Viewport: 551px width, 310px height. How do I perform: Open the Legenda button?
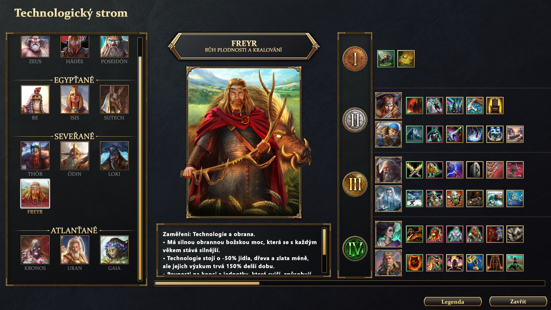[x=453, y=302]
